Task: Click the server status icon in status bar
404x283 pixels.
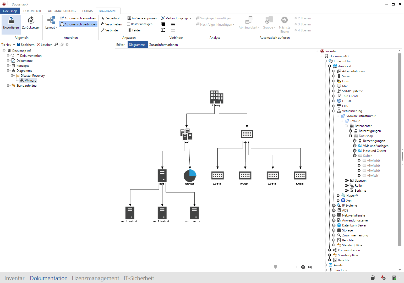Action: [394, 278]
